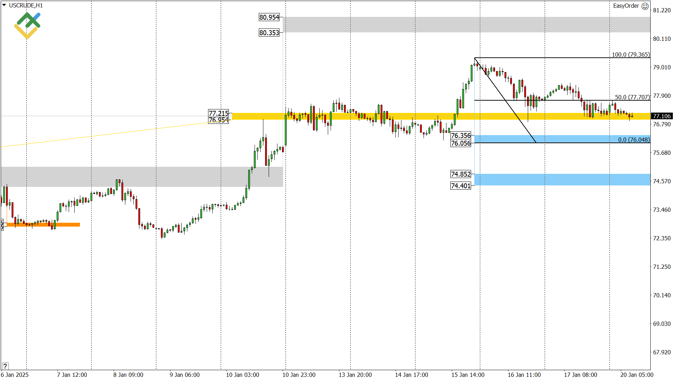Click the 77.215 zone price label
This screenshot has height=380, width=676.
click(x=218, y=113)
